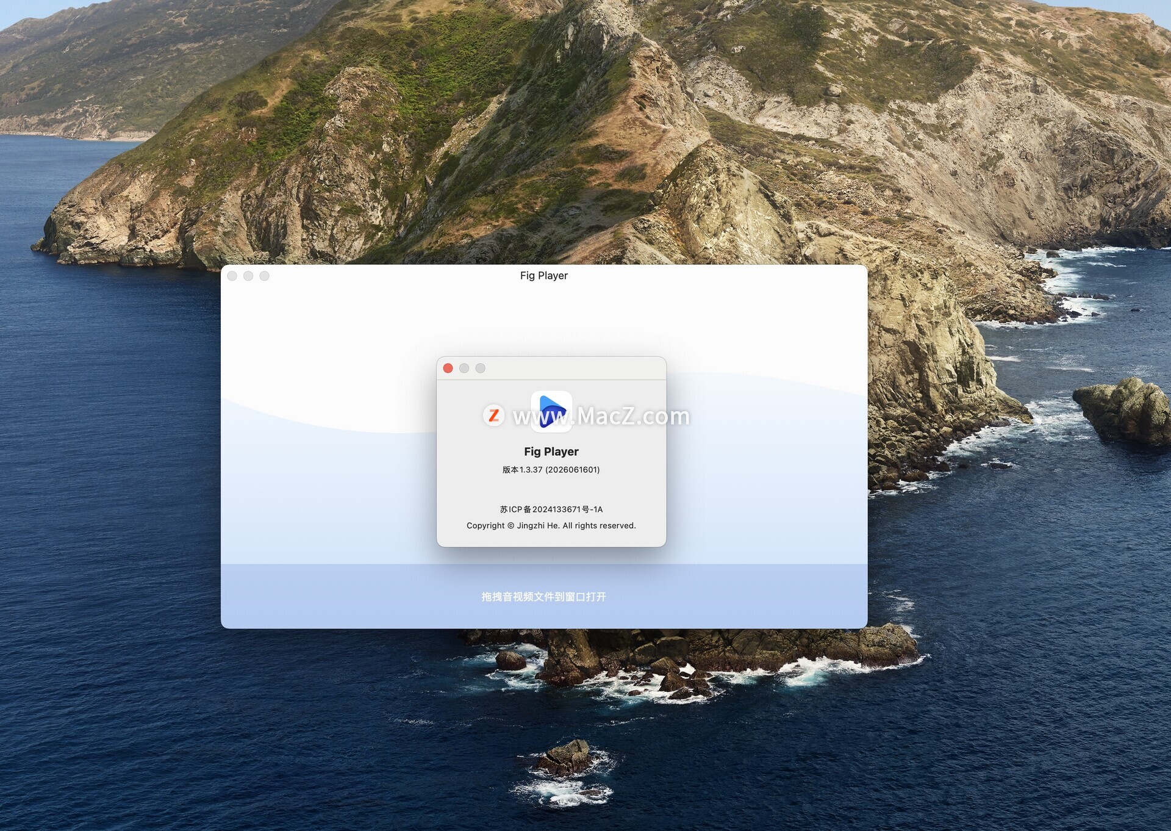Close the Fig Player about dialog
This screenshot has width=1171, height=831.
click(448, 368)
